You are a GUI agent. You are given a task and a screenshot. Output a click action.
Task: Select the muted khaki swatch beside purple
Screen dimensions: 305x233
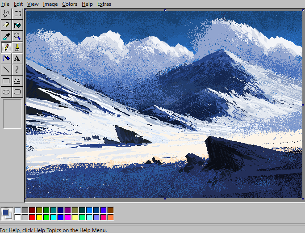[75, 210]
